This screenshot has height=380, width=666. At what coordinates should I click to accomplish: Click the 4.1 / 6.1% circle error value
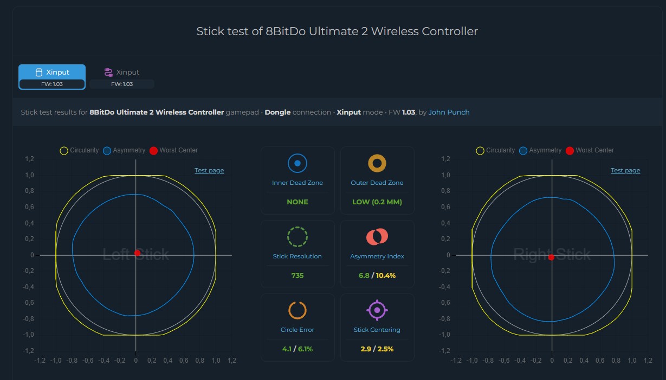(x=298, y=349)
